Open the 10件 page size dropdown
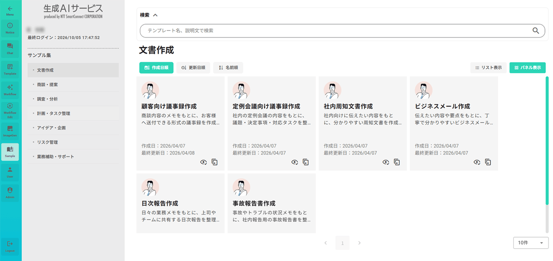Image resolution: width=553 pixels, height=261 pixels. click(x=531, y=243)
